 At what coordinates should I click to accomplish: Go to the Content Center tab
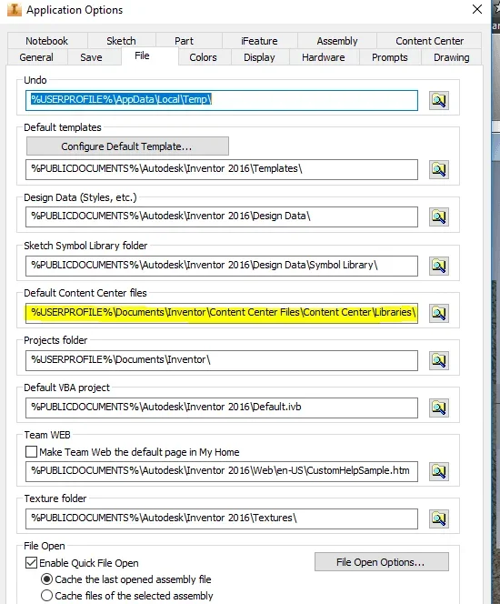[x=430, y=41]
